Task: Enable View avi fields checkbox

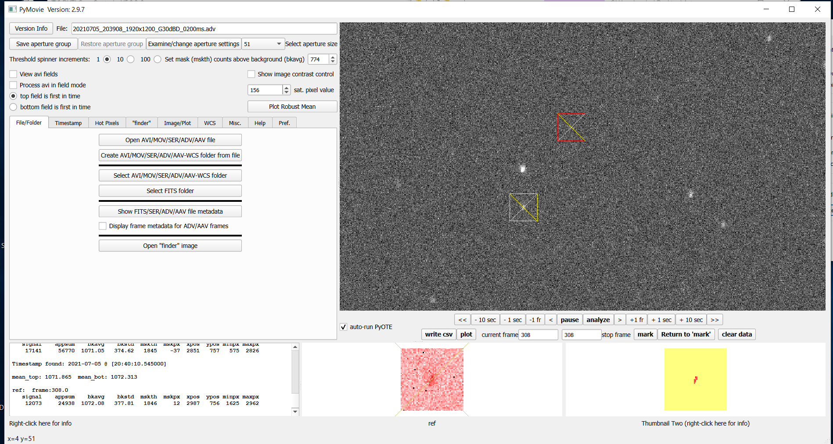Action: (14, 74)
